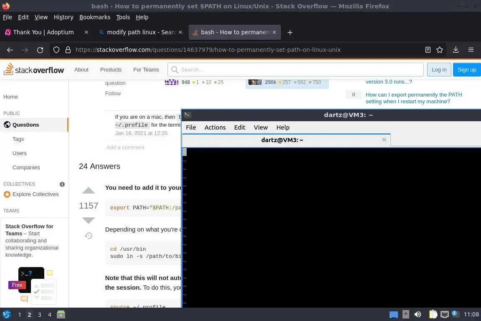View site security padlock info

pyautogui.click(x=68, y=50)
